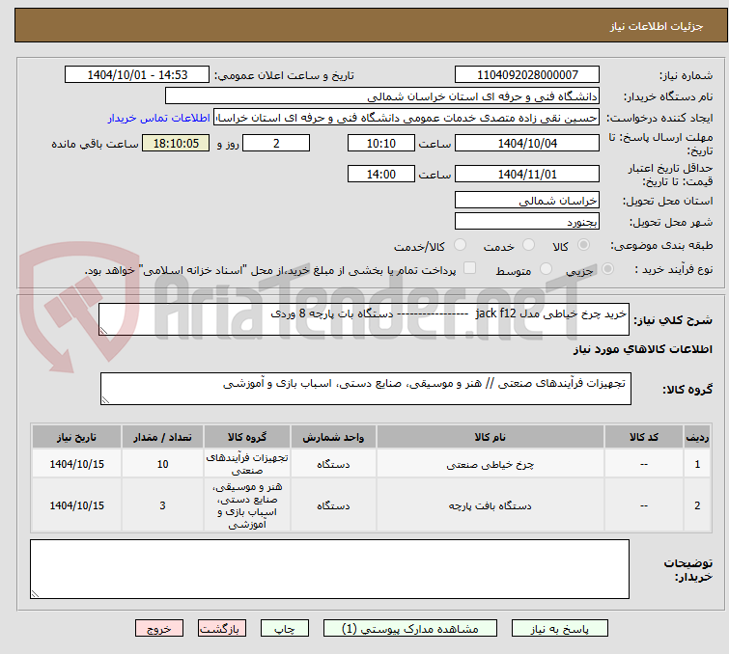Open اطلاعات تماس خریدار link
The image size is (729, 654).
coord(159,118)
